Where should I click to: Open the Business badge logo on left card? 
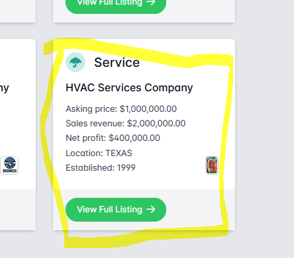[x=9, y=165]
